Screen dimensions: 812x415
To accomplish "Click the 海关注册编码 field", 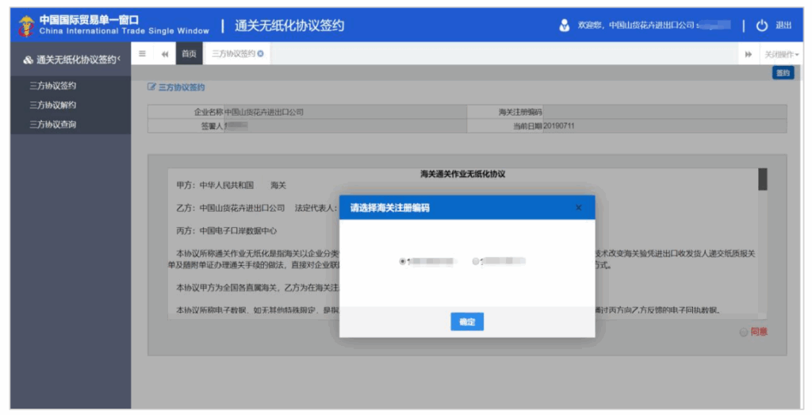I will tap(665, 112).
